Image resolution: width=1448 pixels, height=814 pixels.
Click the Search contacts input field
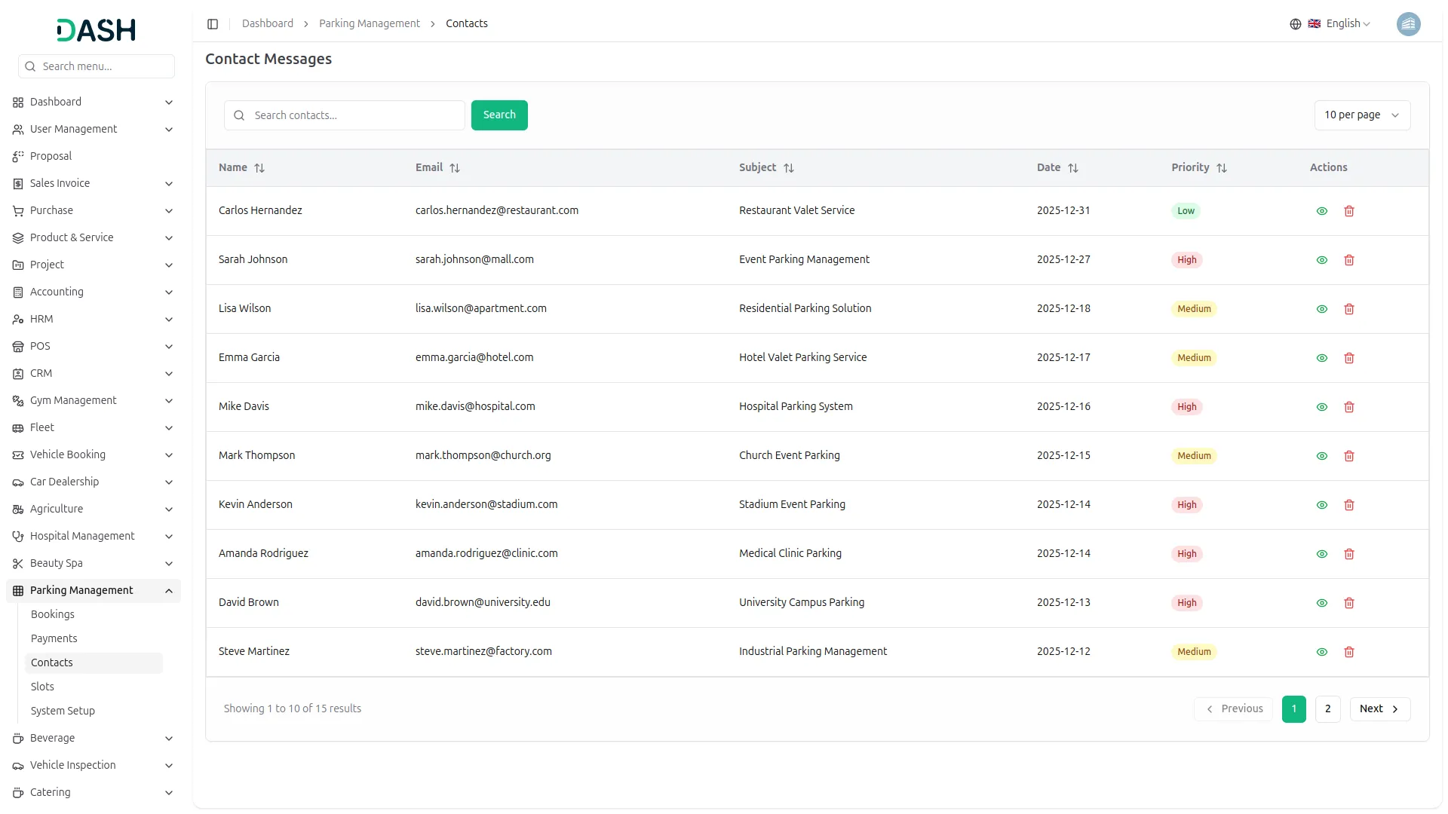pos(354,115)
